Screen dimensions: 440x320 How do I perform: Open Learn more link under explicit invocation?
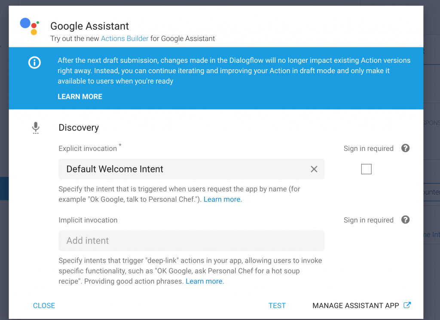point(223,199)
